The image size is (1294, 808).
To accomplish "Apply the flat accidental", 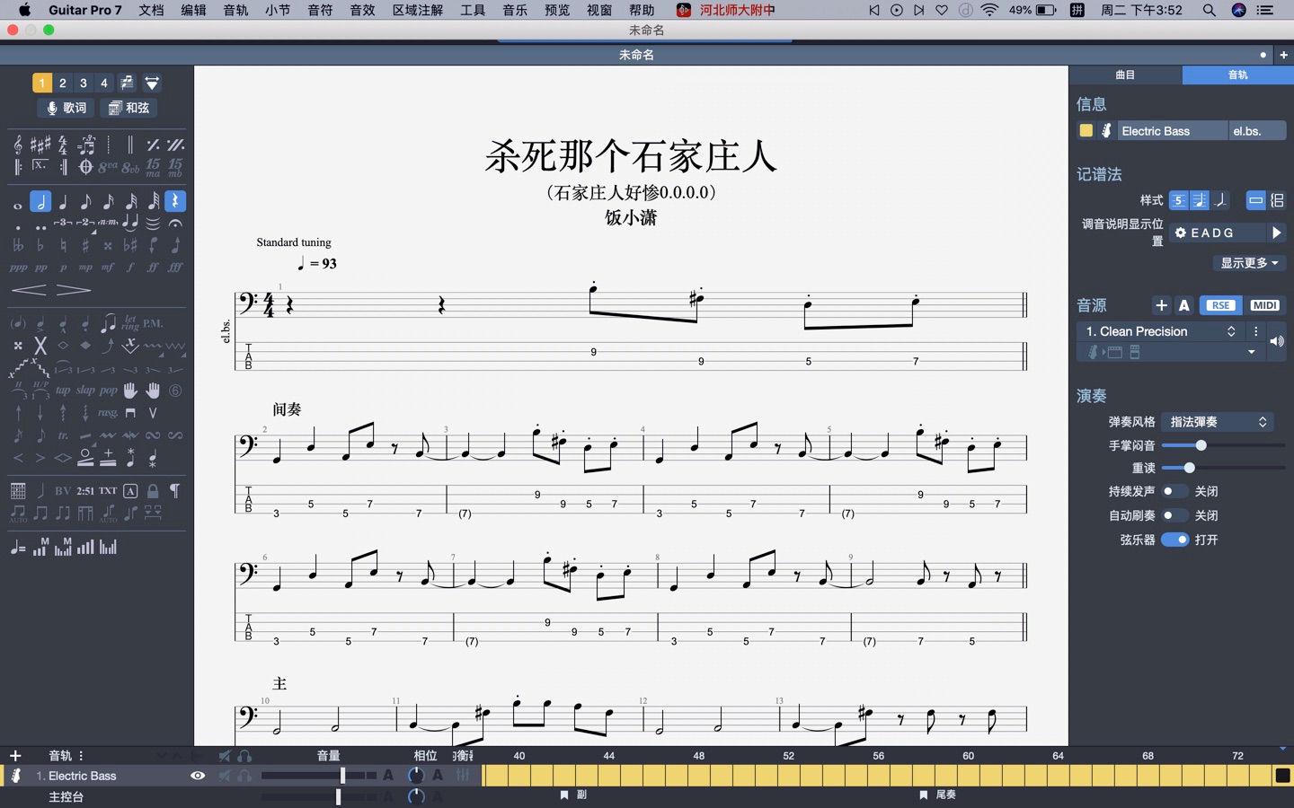I will pos(40,245).
